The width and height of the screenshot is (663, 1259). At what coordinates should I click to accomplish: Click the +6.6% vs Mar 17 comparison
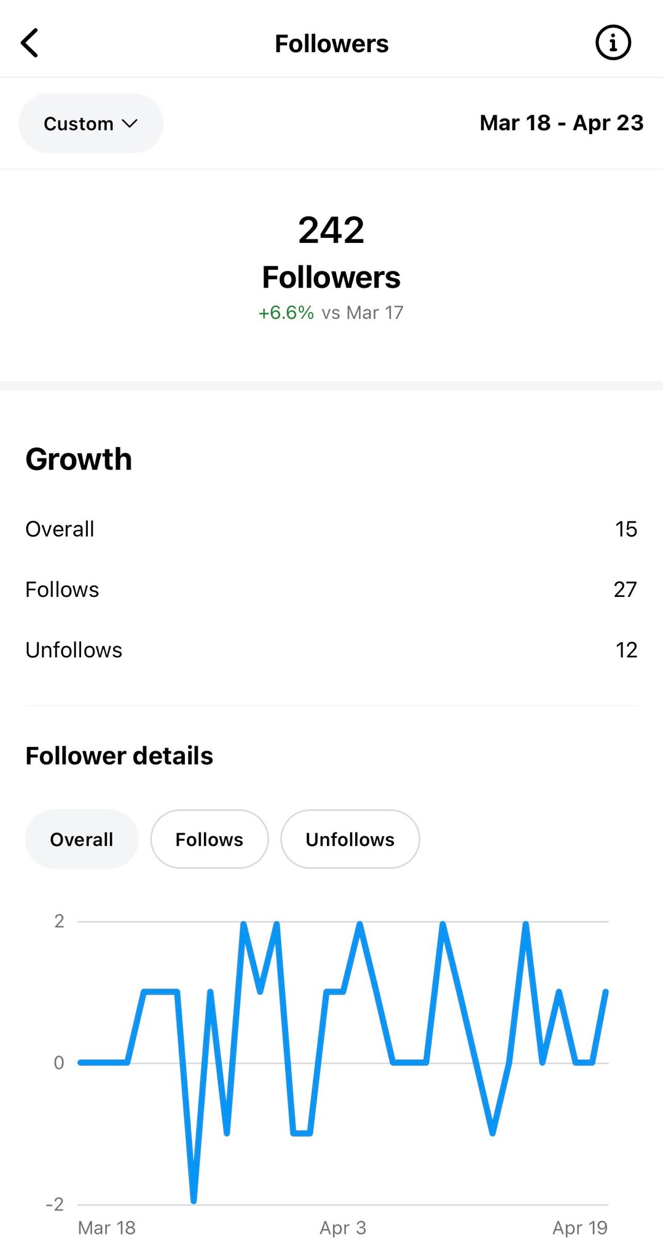coord(331,312)
